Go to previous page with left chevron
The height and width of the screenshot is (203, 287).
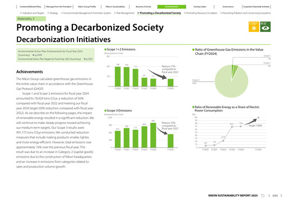[269, 196]
